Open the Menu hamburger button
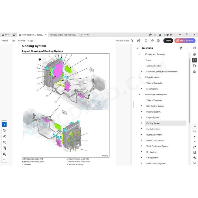The height and width of the screenshot is (198, 198). (x=5, y=35)
